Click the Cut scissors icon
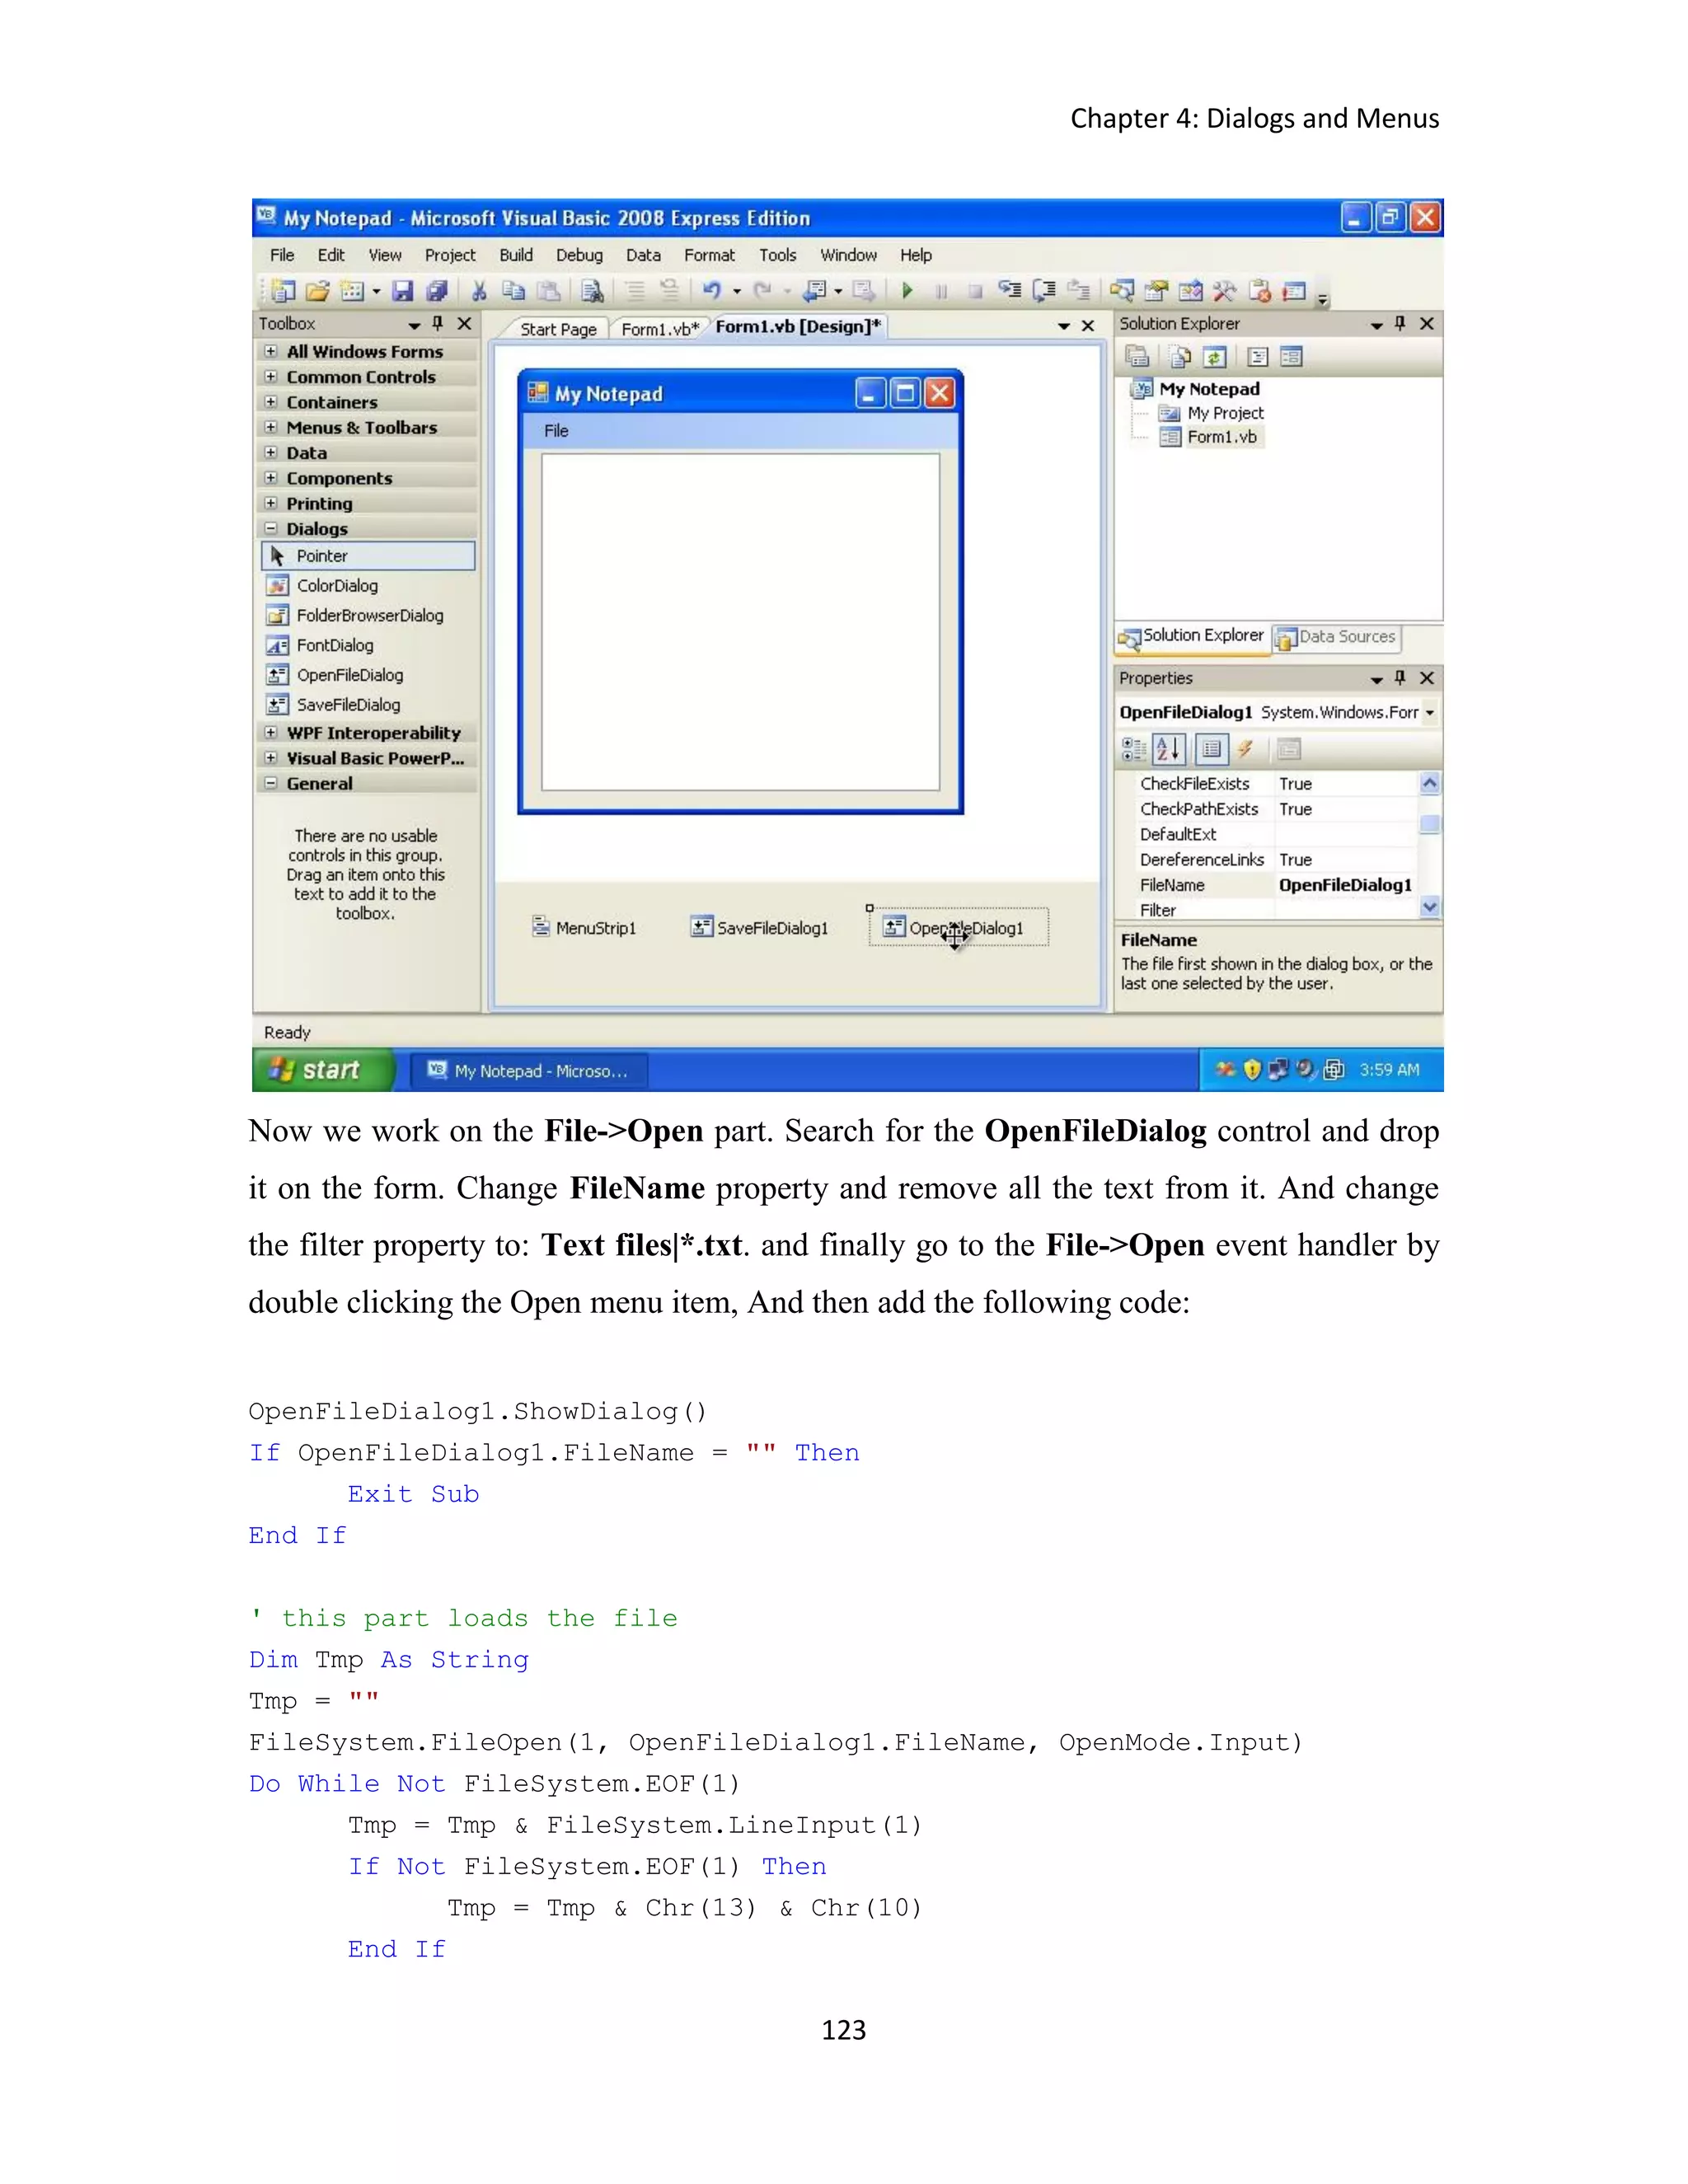Viewport: 1688px width, 2184px height. pyautogui.click(x=480, y=291)
